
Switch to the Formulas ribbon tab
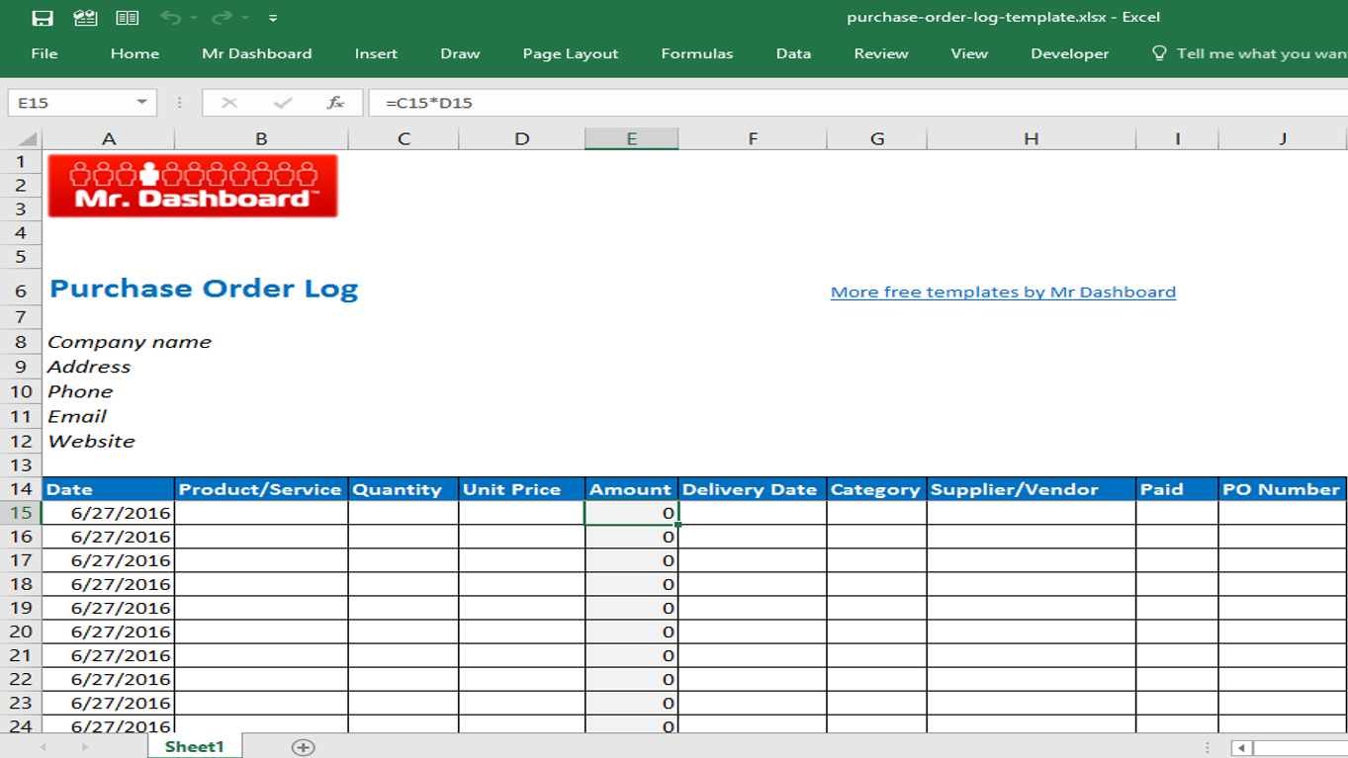click(696, 53)
